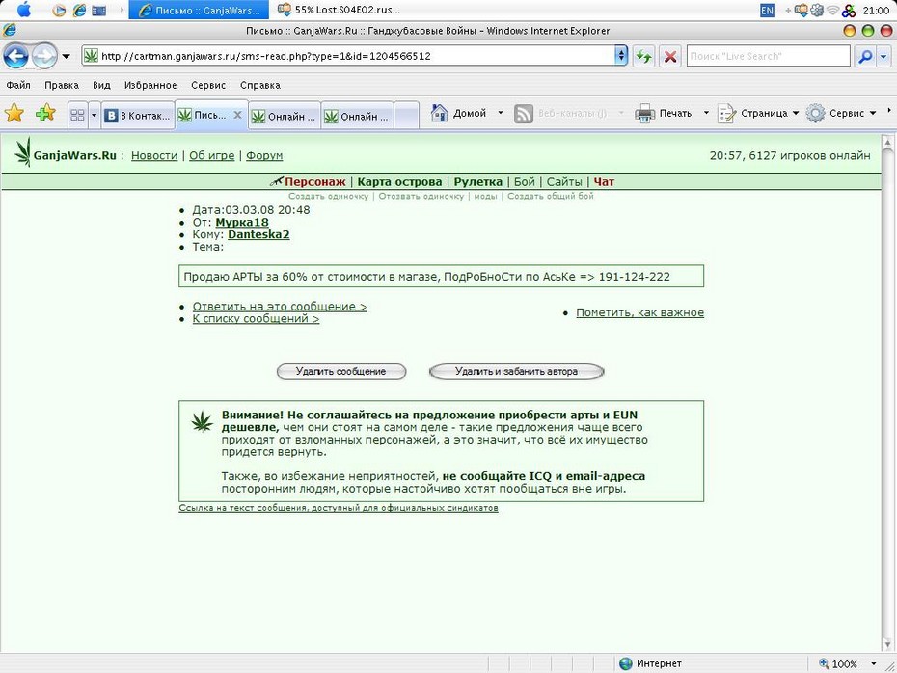Image resolution: width=897 pixels, height=673 pixels.
Task: Click the Refresh page icon
Action: tap(643, 56)
